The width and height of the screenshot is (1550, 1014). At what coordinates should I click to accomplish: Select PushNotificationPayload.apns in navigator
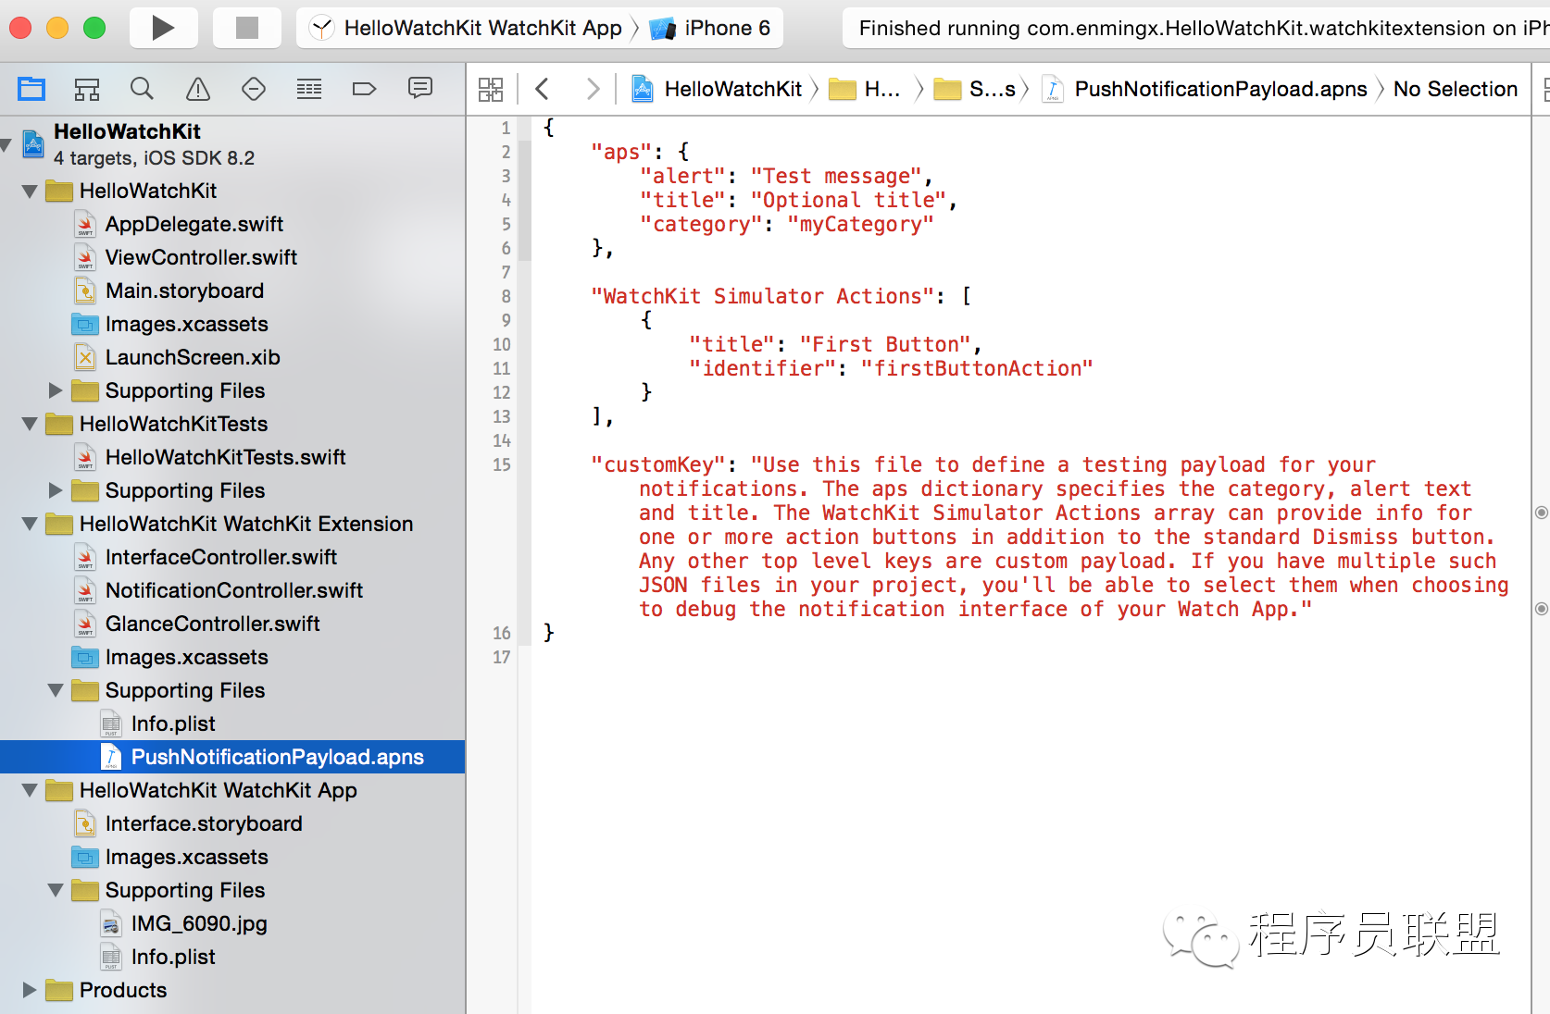(x=232, y=757)
